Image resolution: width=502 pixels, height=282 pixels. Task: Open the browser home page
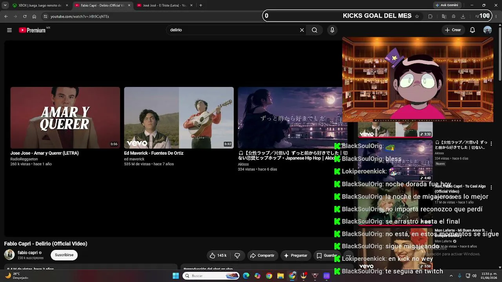pos(34,16)
